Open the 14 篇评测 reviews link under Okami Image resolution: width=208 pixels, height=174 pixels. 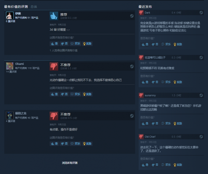click(11, 72)
